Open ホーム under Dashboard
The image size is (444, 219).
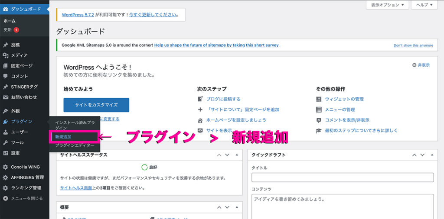tap(10, 21)
